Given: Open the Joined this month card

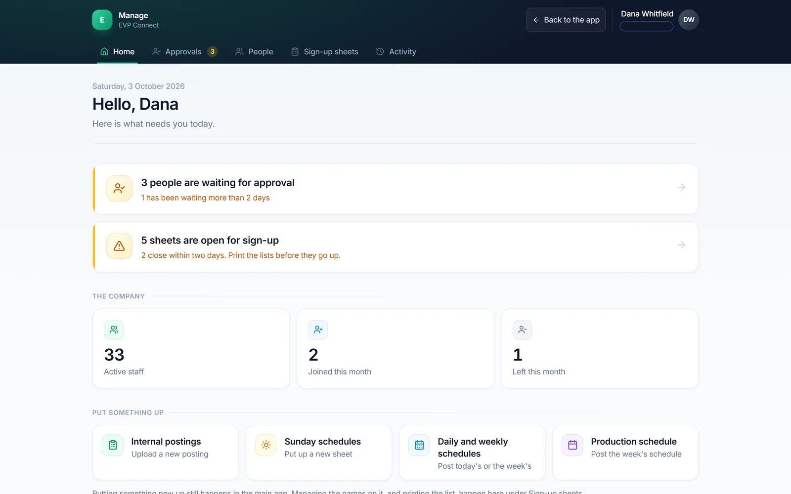Looking at the screenshot, I should [395, 349].
